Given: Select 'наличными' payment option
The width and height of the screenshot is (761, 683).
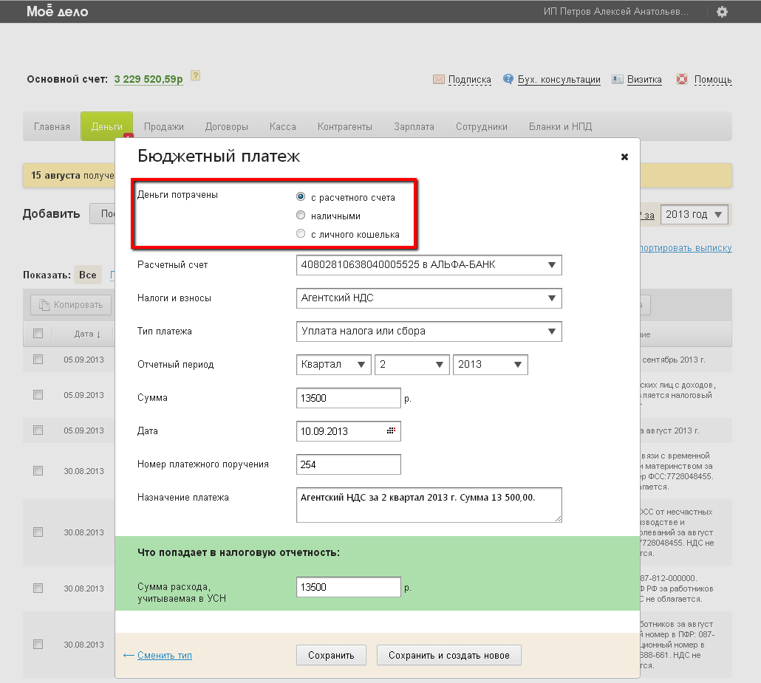Looking at the screenshot, I should (301, 216).
